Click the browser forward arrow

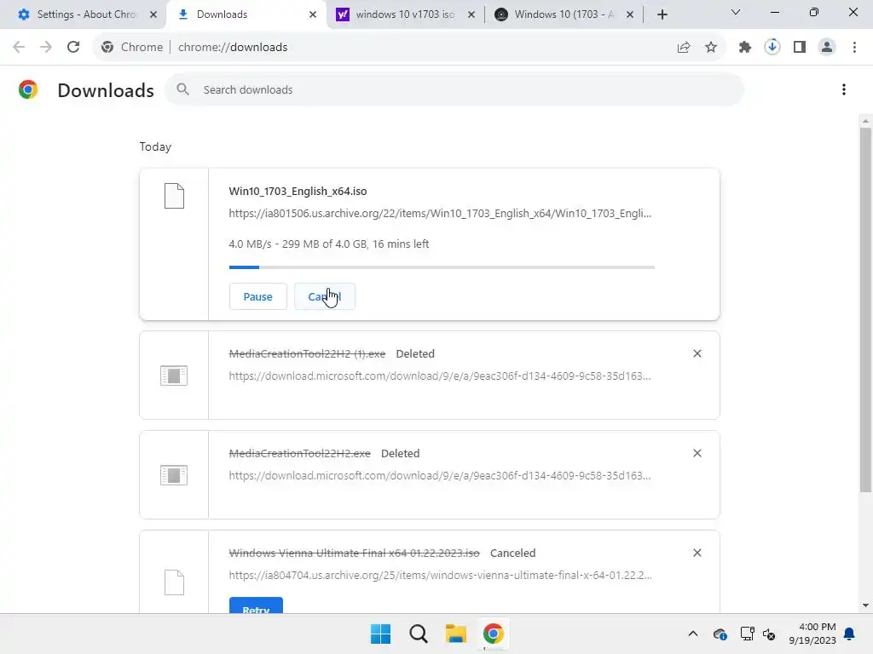[x=46, y=48]
